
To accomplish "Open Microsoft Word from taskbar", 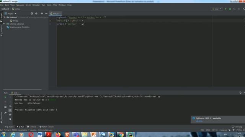I will tap(40, 134).
